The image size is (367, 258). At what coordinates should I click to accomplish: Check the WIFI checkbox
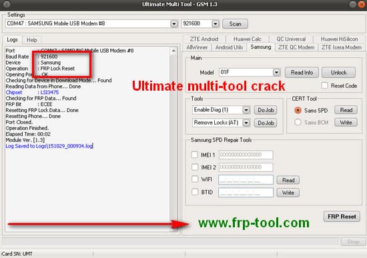tap(195, 179)
